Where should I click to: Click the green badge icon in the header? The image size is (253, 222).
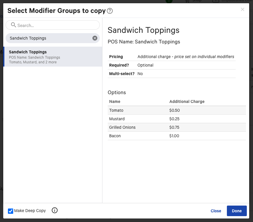click(x=169, y=1)
